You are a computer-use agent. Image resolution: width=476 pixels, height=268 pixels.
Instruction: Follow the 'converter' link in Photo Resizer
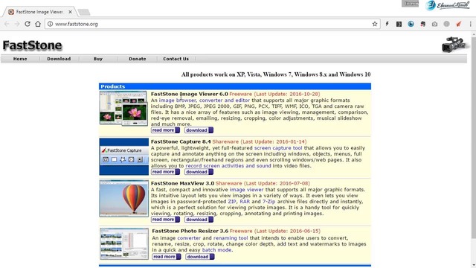[x=189, y=238]
